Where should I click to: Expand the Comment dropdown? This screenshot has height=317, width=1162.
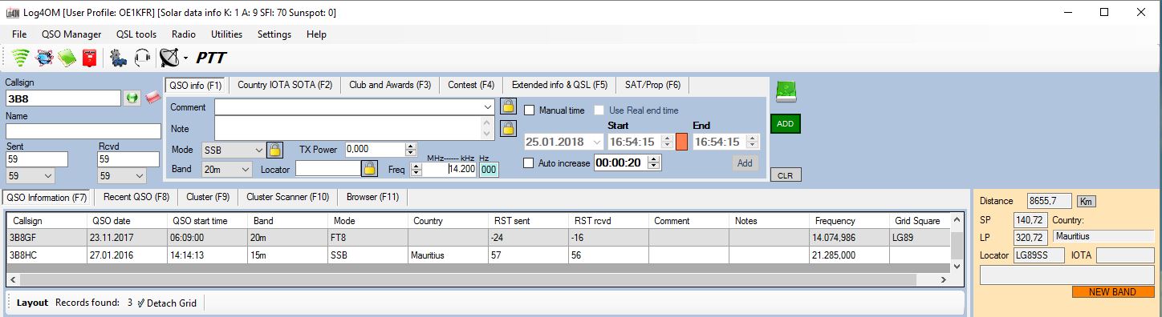(x=488, y=106)
